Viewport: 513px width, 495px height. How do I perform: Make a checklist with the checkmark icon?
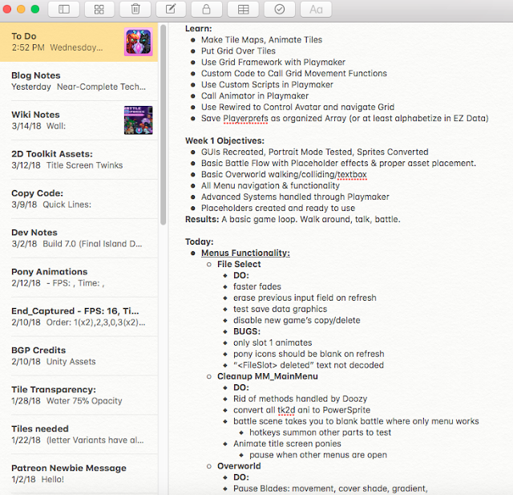click(280, 9)
